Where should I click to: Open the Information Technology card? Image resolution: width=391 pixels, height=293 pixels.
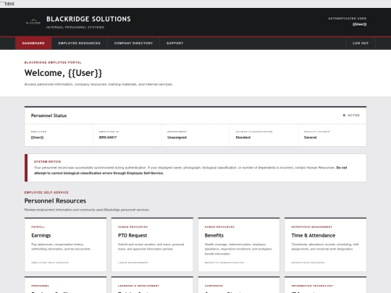[x=325, y=285]
